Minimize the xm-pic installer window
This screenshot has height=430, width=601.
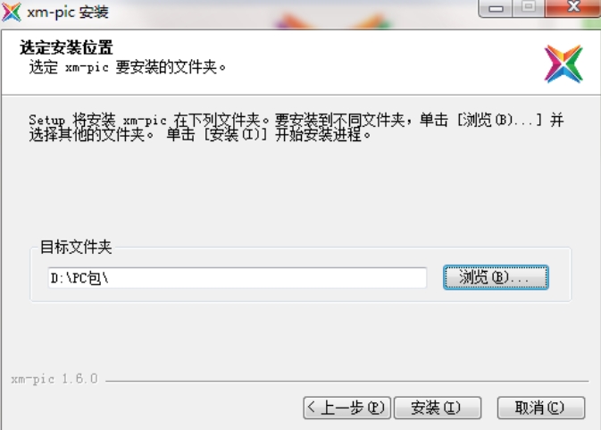coord(496,8)
